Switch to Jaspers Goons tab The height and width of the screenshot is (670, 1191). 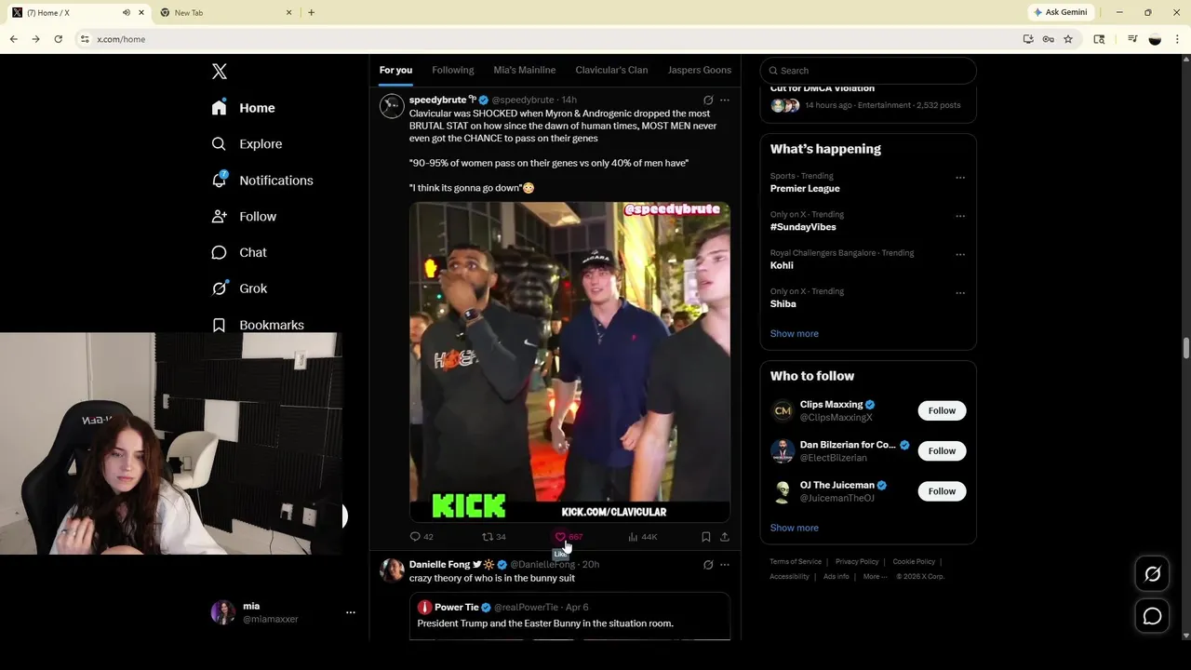click(x=699, y=70)
